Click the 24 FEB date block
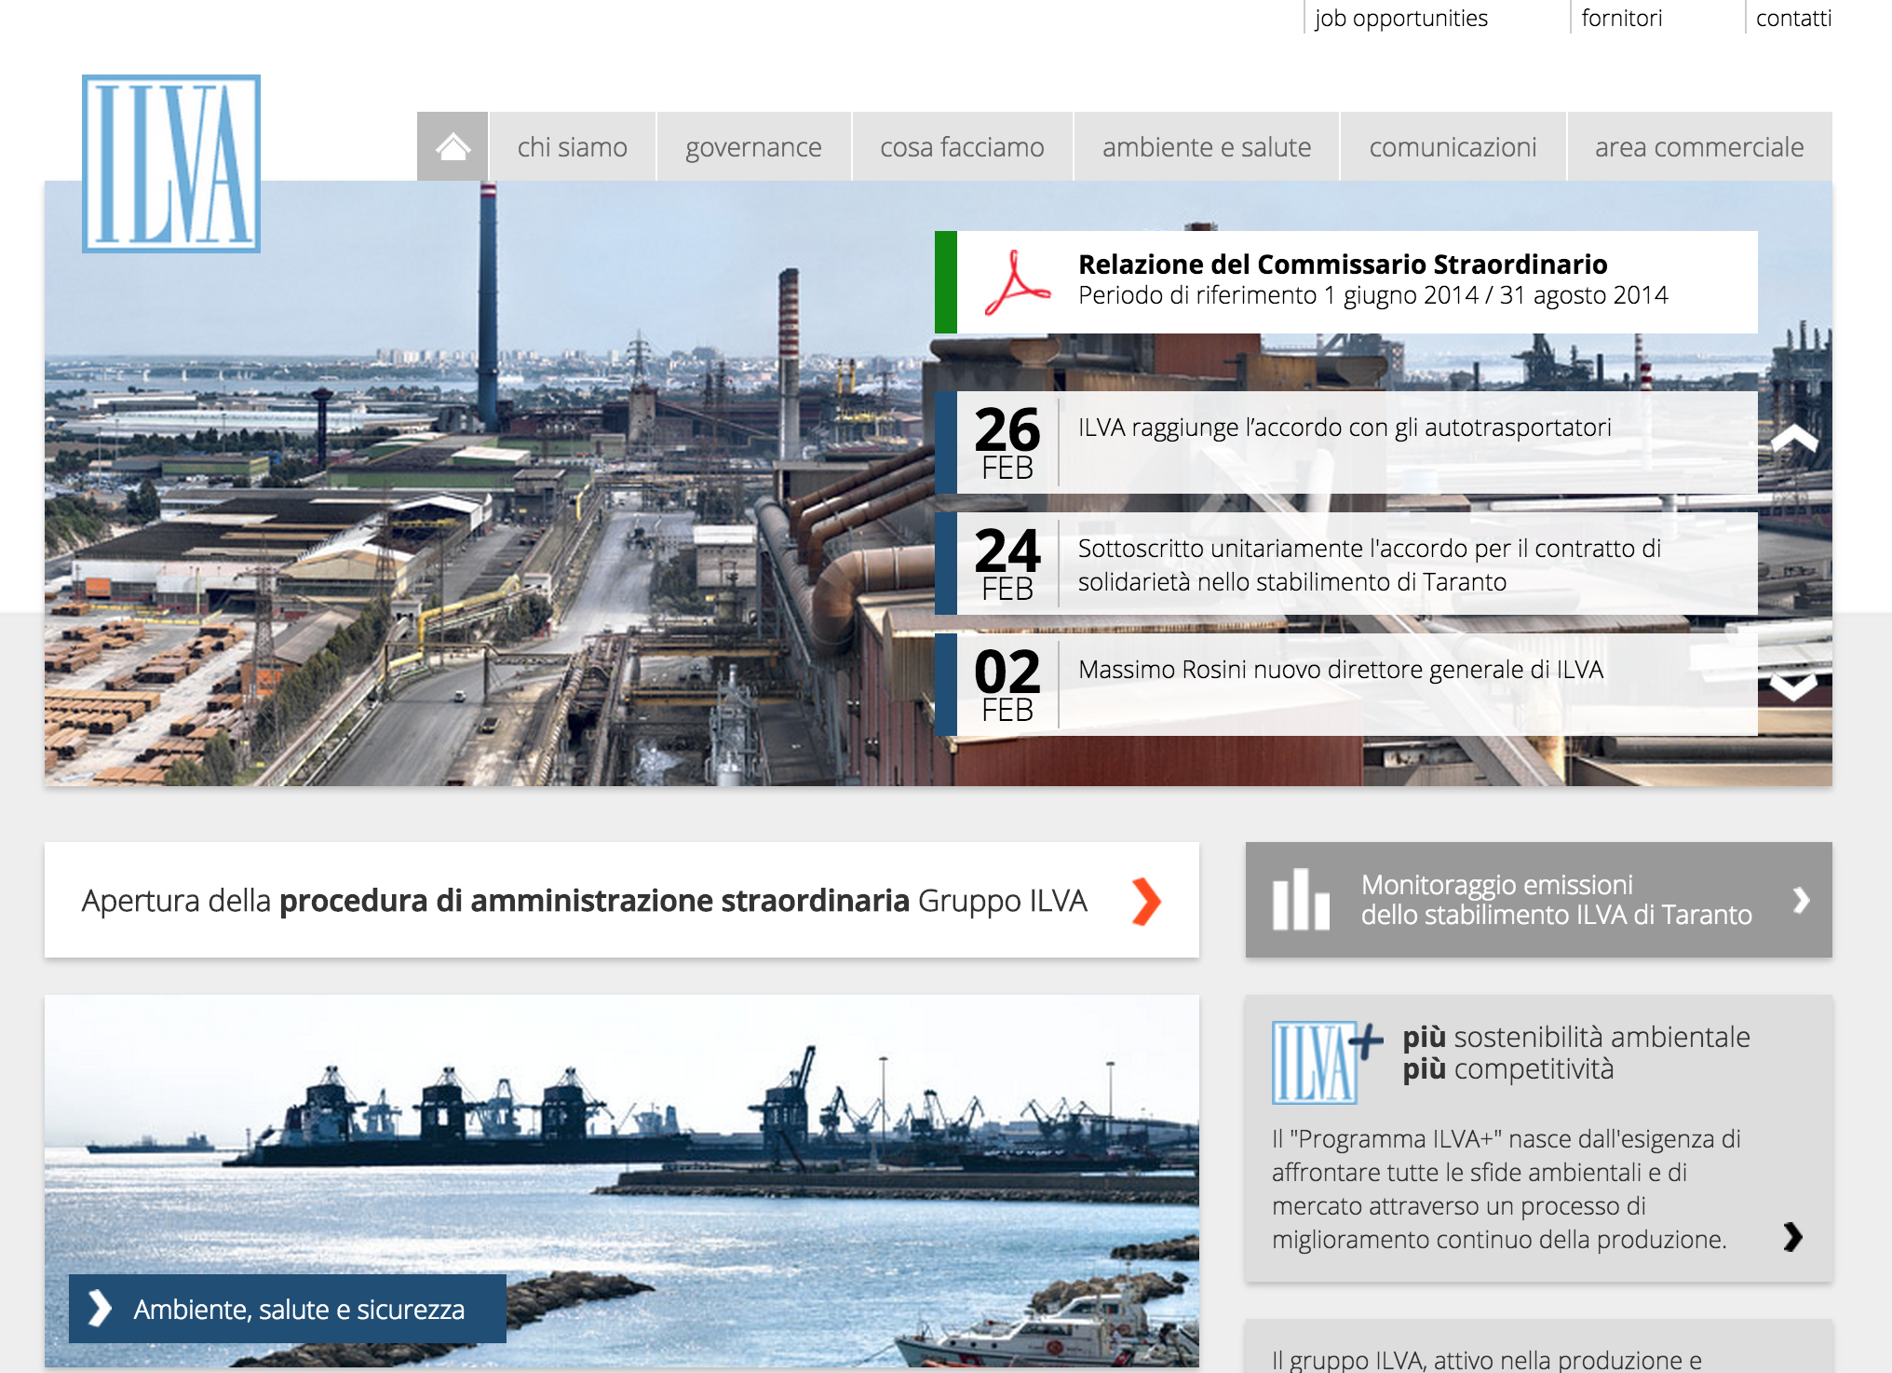 pyautogui.click(x=1007, y=564)
